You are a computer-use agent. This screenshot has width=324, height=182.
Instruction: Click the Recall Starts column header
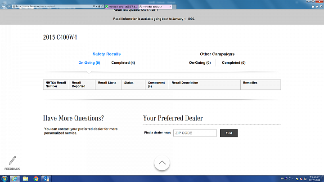click(x=108, y=84)
